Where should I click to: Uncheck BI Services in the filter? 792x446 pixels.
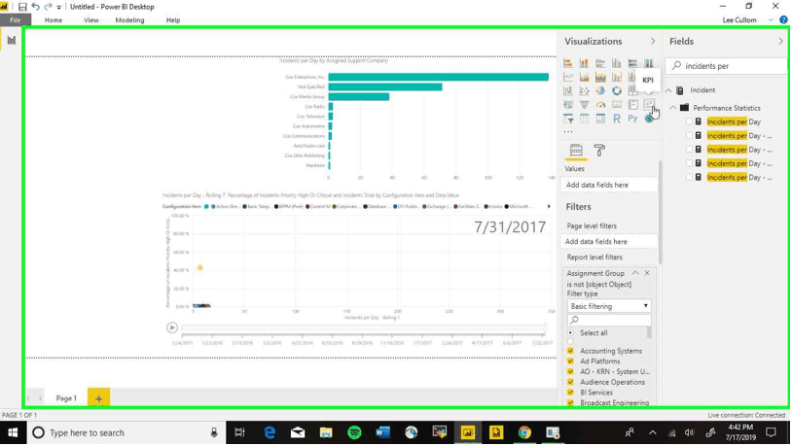tap(570, 393)
